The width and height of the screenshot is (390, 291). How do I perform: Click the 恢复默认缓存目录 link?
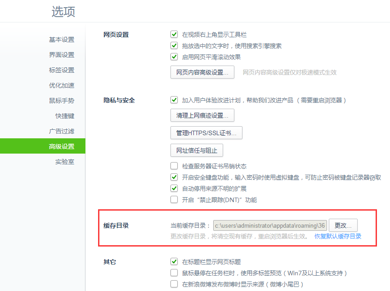click(337, 236)
